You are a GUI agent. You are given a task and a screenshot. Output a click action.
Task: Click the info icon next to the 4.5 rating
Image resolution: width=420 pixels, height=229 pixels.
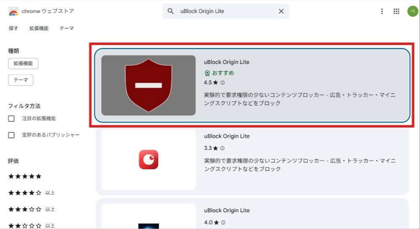(x=222, y=83)
